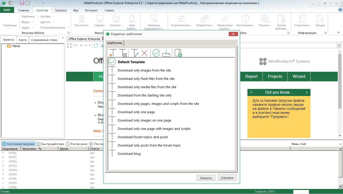Screen dimensions: 343x194
Task: Switch to the Главная ribbon tab
Action: (24, 10)
